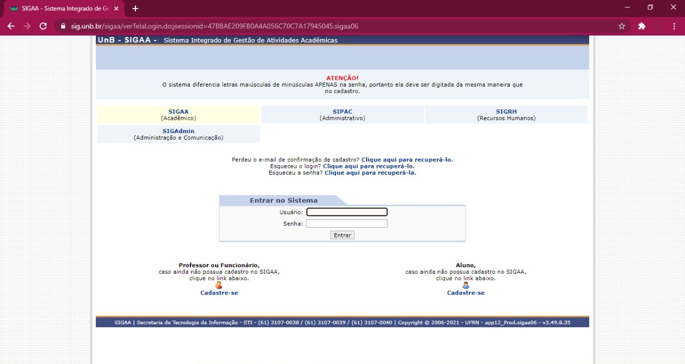Click the browser back arrow

point(11,26)
